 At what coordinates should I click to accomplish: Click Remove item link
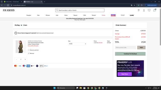point(32,53)
